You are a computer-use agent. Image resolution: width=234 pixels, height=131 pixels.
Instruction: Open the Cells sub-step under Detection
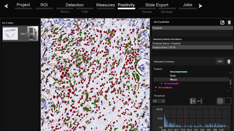coord(85,12)
